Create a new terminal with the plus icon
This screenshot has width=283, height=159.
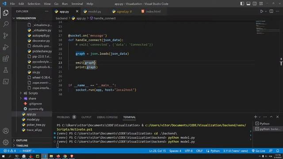point(256,117)
